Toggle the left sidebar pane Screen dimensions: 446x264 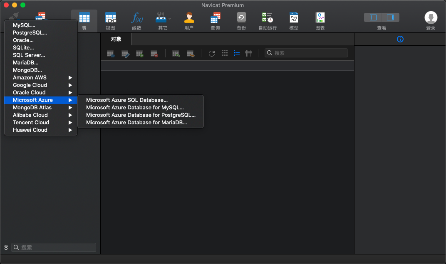pyautogui.click(x=373, y=17)
